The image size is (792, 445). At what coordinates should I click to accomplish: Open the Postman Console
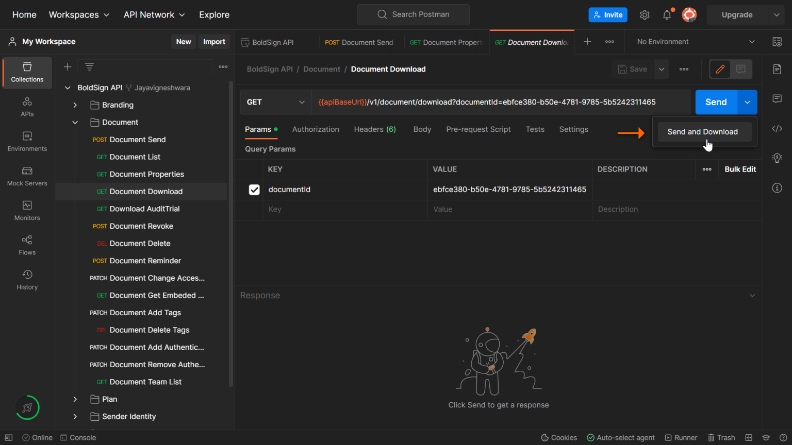tap(78, 437)
